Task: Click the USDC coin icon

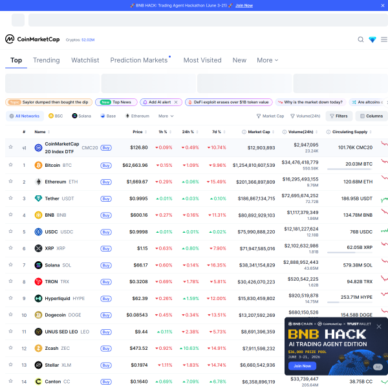Action: pyautogui.click(x=38, y=232)
